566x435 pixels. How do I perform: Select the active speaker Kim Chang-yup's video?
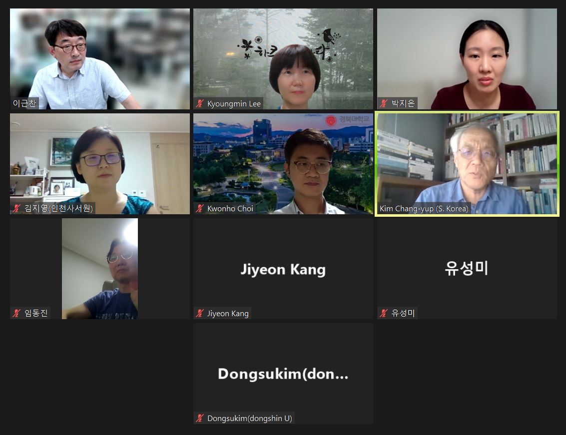[467, 164]
